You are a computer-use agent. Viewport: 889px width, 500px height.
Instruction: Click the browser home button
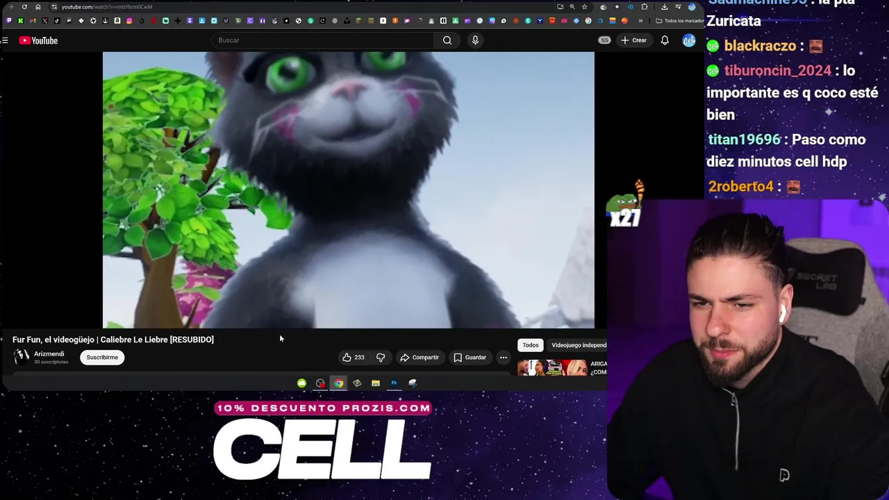click(x=38, y=7)
